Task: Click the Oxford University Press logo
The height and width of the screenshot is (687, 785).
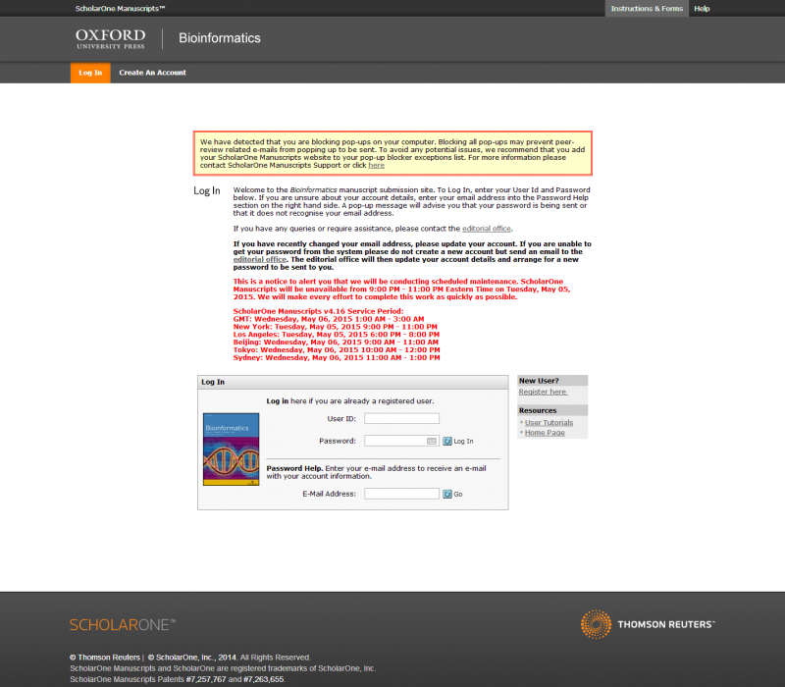Action: click(111, 38)
